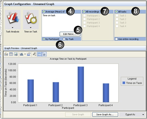Click the Task Analysis clipboard chart icon
The height and width of the screenshot is (119, 147).
pyautogui.click(x=13, y=18)
